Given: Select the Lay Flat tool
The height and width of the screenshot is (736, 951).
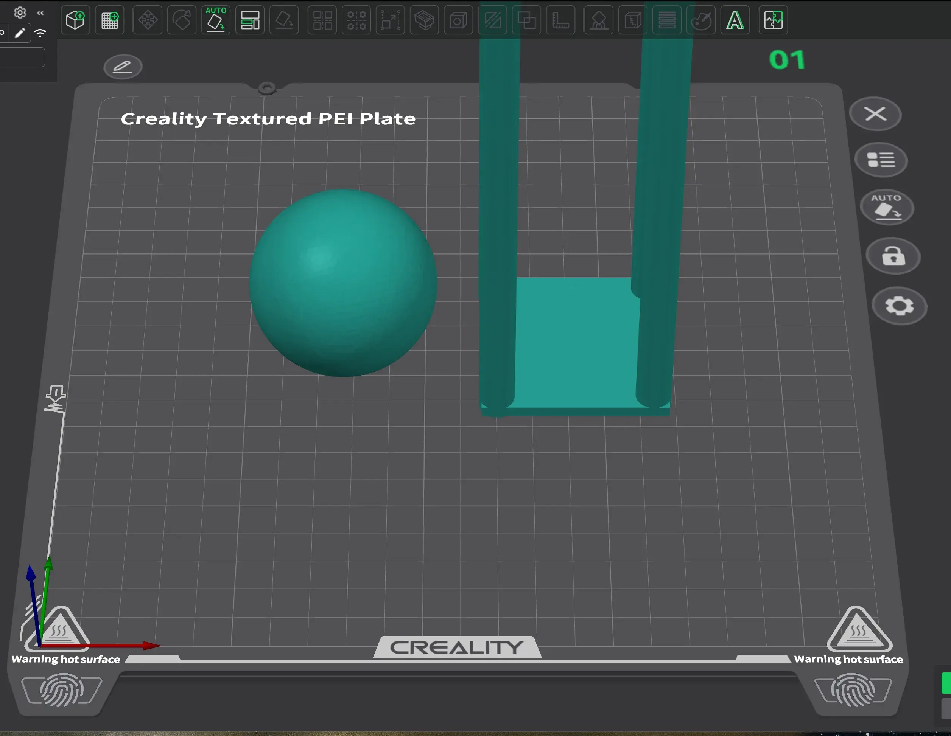Looking at the screenshot, I should 284,20.
